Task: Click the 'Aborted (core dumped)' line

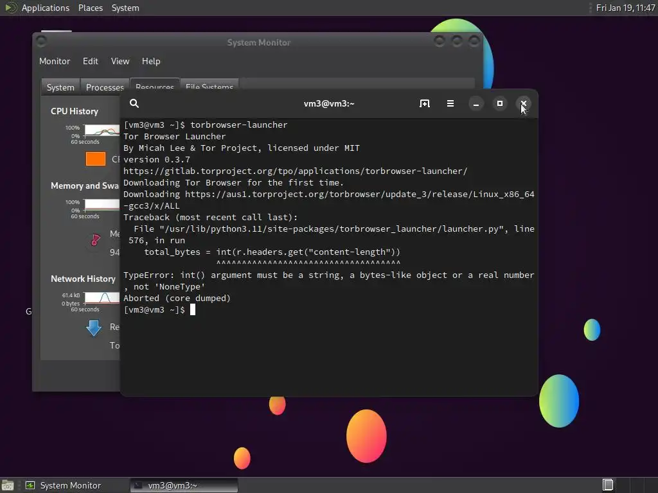Action: pyautogui.click(x=177, y=298)
